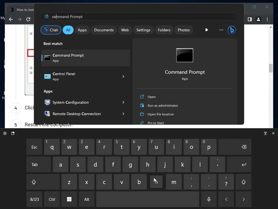Open Command Prompt best match result
The image size is (278, 209).
pos(86,58)
